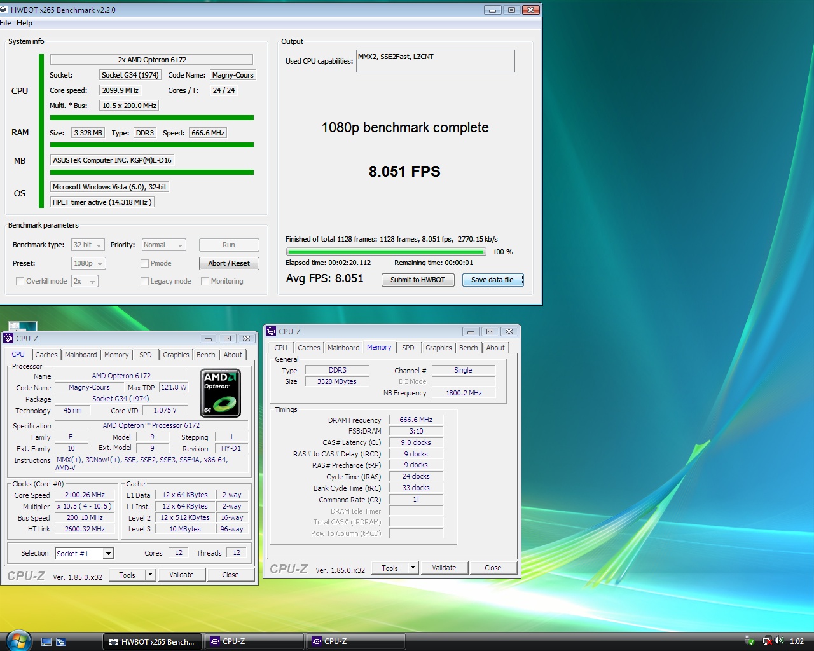The width and height of the screenshot is (814, 651).
Task: Click the Safely Remove Hardware tray icon
Action: (x=750, y=641)
